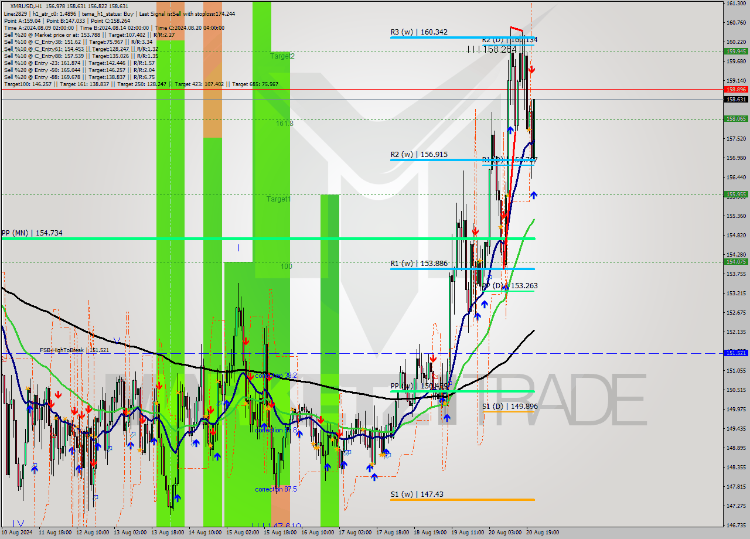
Task: Click the red 158.896 price tag on axis
Action: click(x=736, y=90)
